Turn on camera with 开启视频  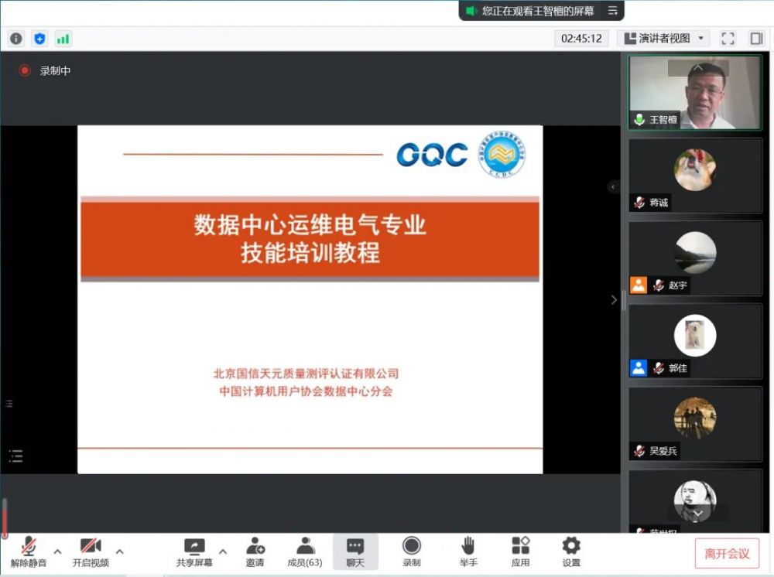91,551
